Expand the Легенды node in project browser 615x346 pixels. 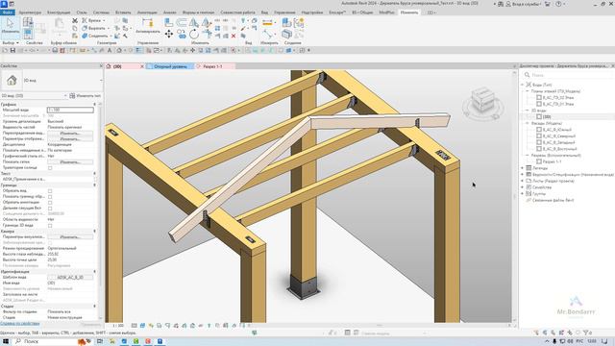pyautogui.click(x=523, y=168)
